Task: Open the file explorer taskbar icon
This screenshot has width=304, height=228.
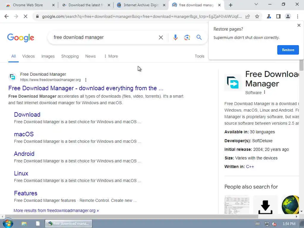Action: click(x=24, y=224)
